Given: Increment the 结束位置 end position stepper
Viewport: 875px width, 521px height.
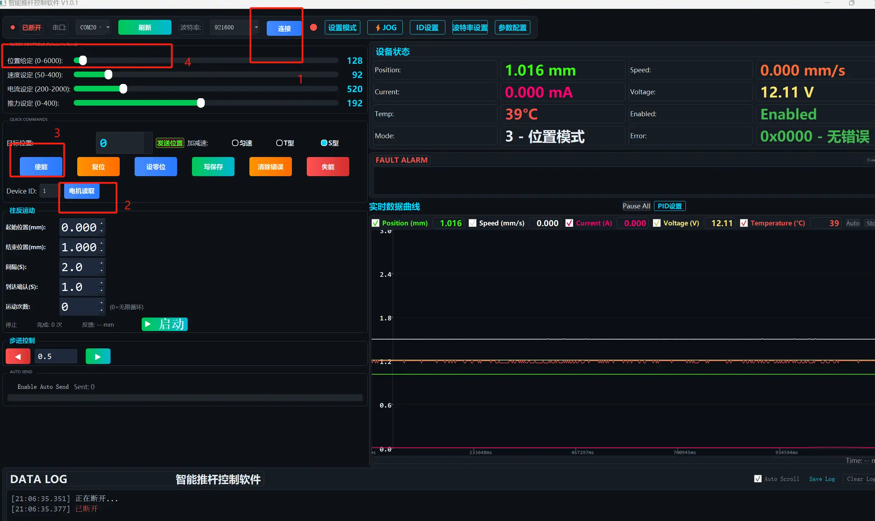Looking at the screenshot, I should coord(102,243).
